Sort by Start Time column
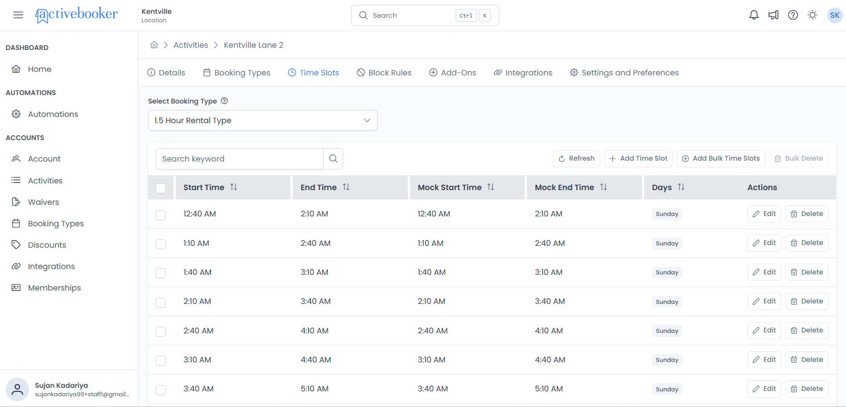The height and width of the screenshot is (407, 846). (x=233, y=187)
